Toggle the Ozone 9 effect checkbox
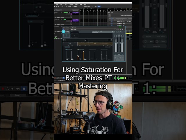Image resolution: width=186 pixels, height=140 pixels. click(112, 23)
